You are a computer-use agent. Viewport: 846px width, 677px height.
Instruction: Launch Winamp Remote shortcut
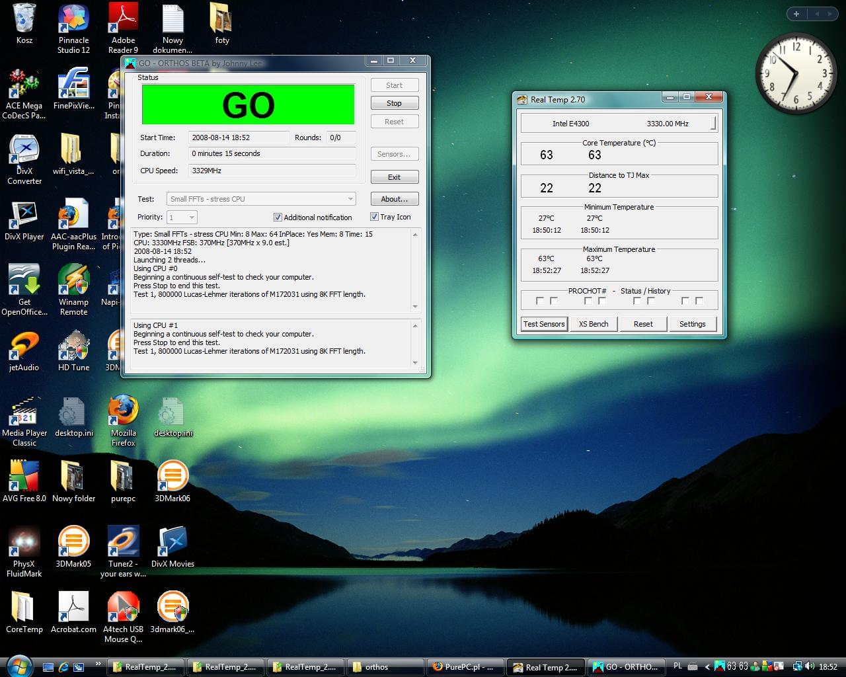pyautogui.click(x=73, y=290)
